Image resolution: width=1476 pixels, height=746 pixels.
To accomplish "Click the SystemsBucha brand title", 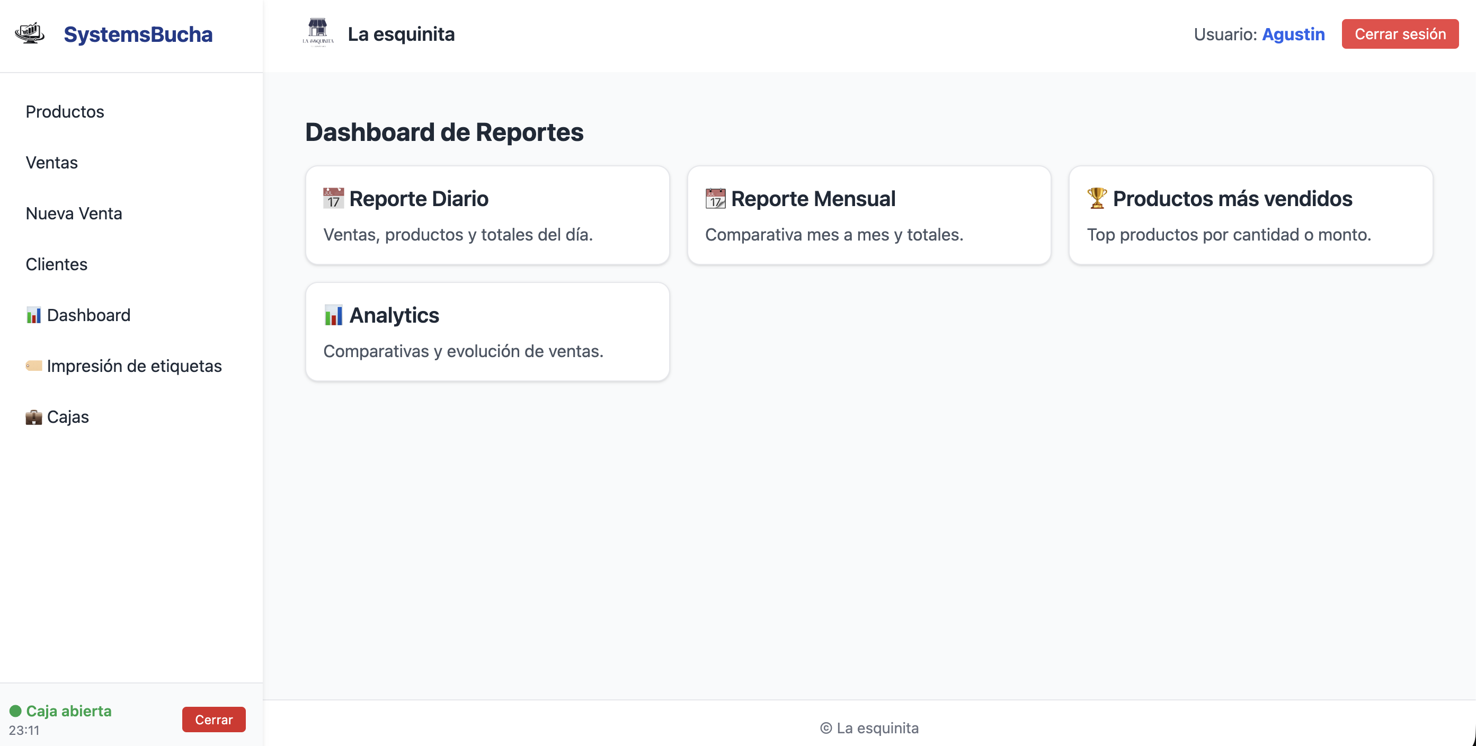I will (138, 34).
